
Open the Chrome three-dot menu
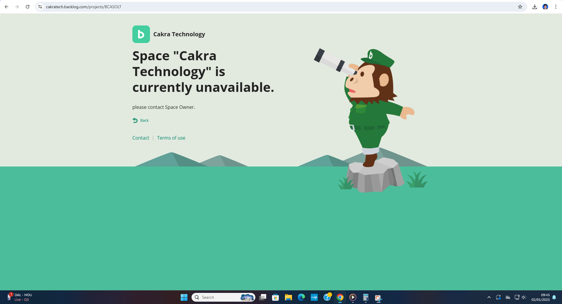(x=556, y=7)
